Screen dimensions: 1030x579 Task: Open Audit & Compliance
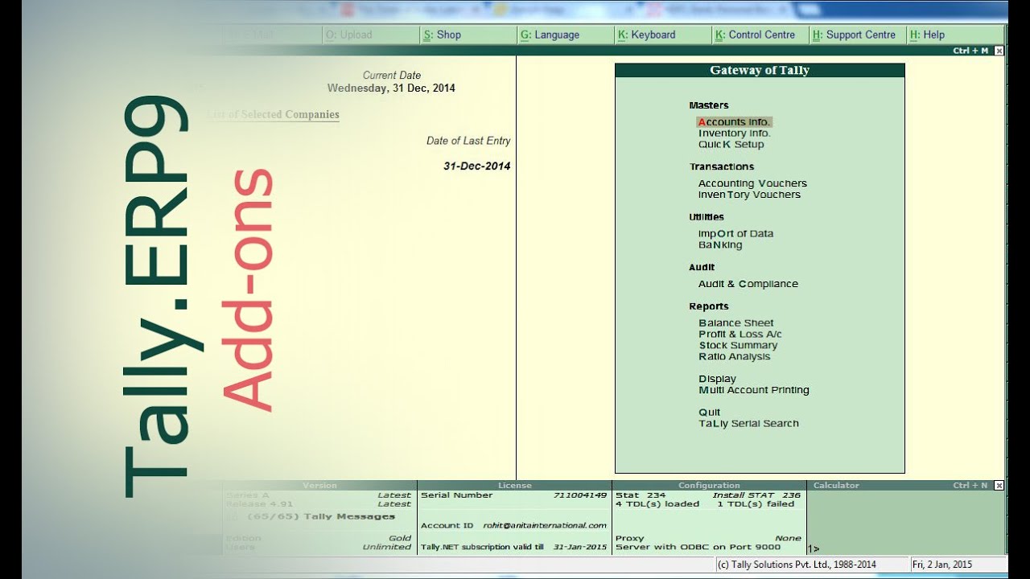click(748, 284)
